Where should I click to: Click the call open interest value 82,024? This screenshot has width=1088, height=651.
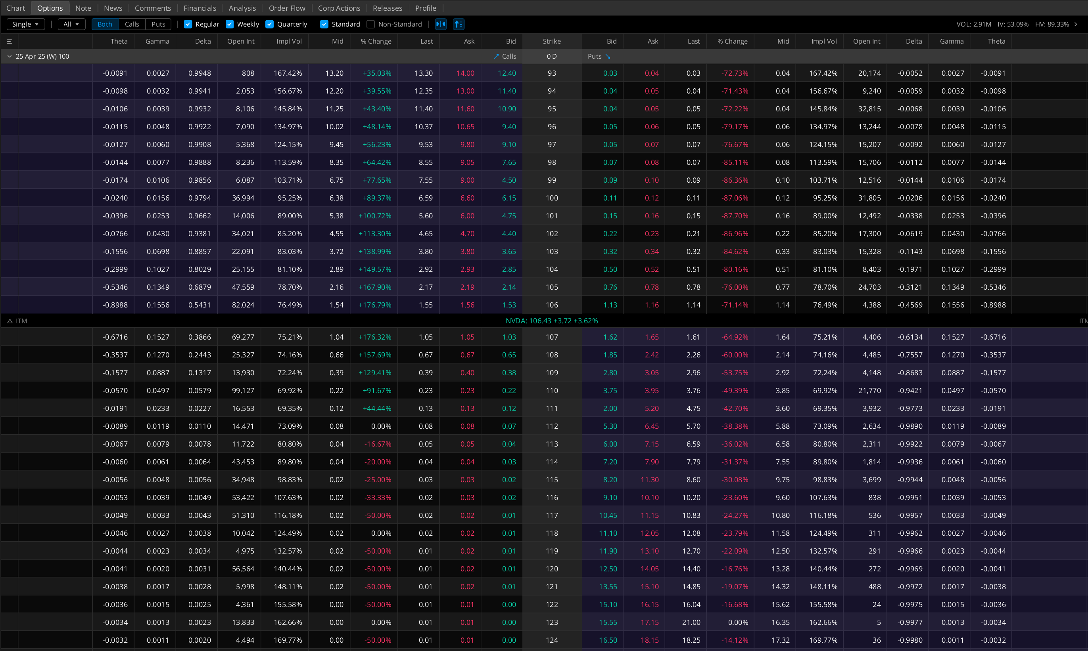click(243, 305)
